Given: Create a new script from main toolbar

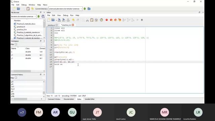Looking at the screenshot, I should tap(14, 9).
